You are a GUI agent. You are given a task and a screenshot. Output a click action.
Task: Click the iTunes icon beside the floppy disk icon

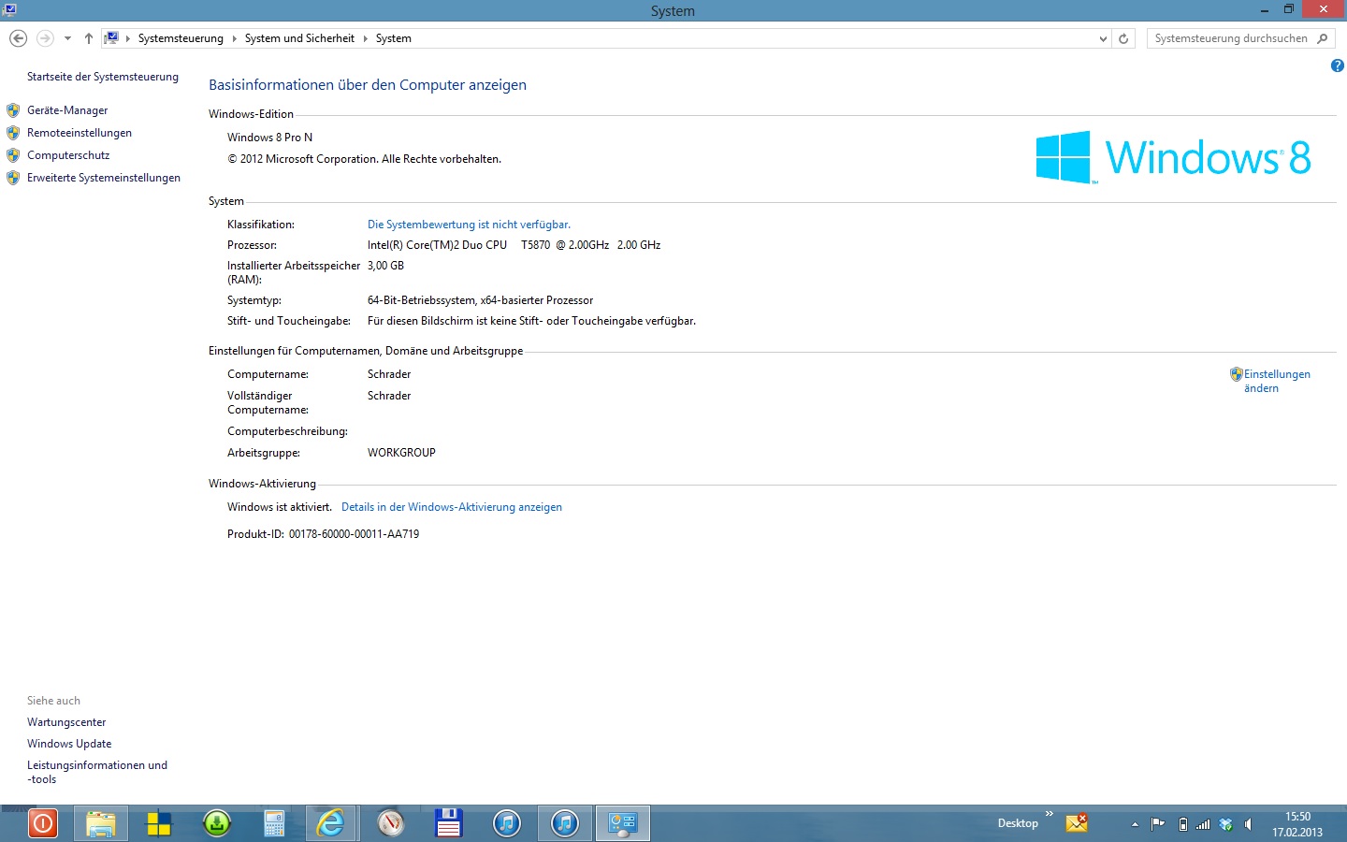click(507, 823)
